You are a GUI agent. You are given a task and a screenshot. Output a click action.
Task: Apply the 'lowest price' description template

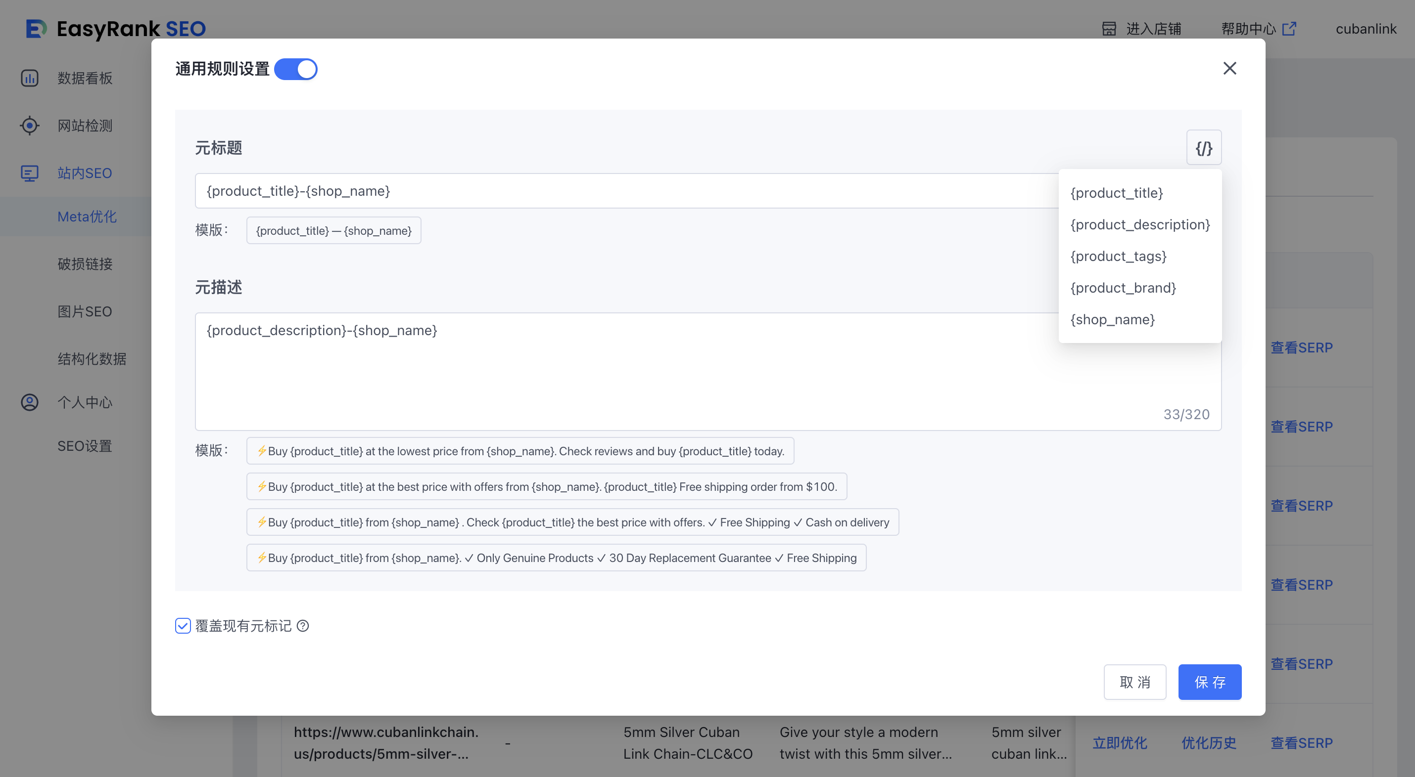click(x=519, y=451)
